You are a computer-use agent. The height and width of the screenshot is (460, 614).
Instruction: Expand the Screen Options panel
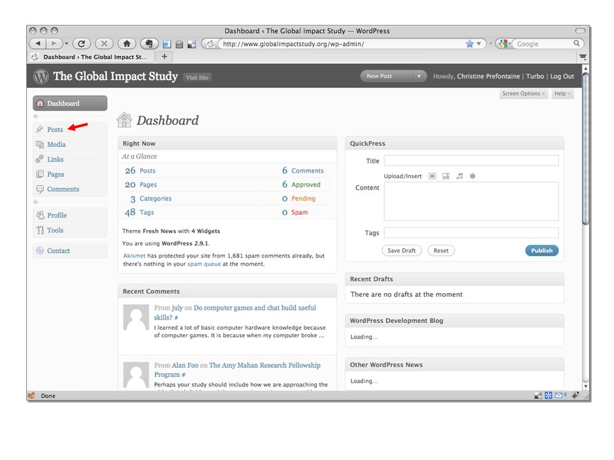click(523, 93)
